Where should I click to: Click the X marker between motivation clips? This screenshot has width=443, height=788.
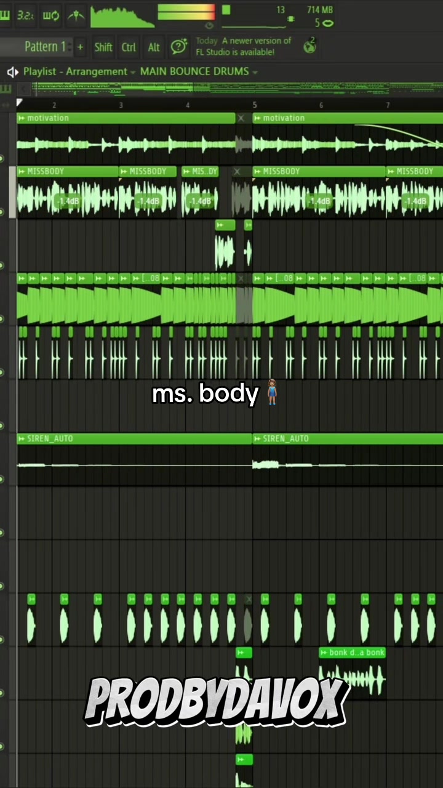tap(241, 118)
